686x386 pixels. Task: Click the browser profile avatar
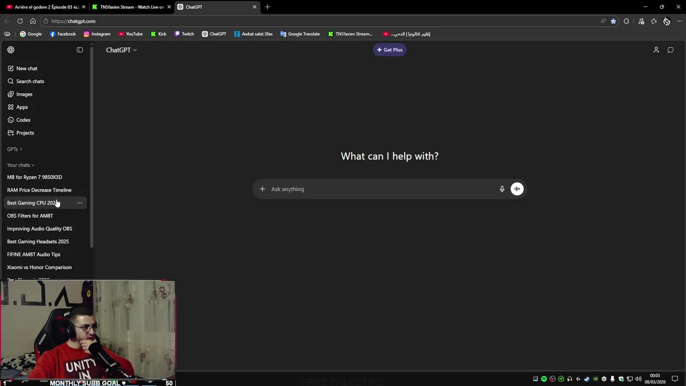point(667,21)
